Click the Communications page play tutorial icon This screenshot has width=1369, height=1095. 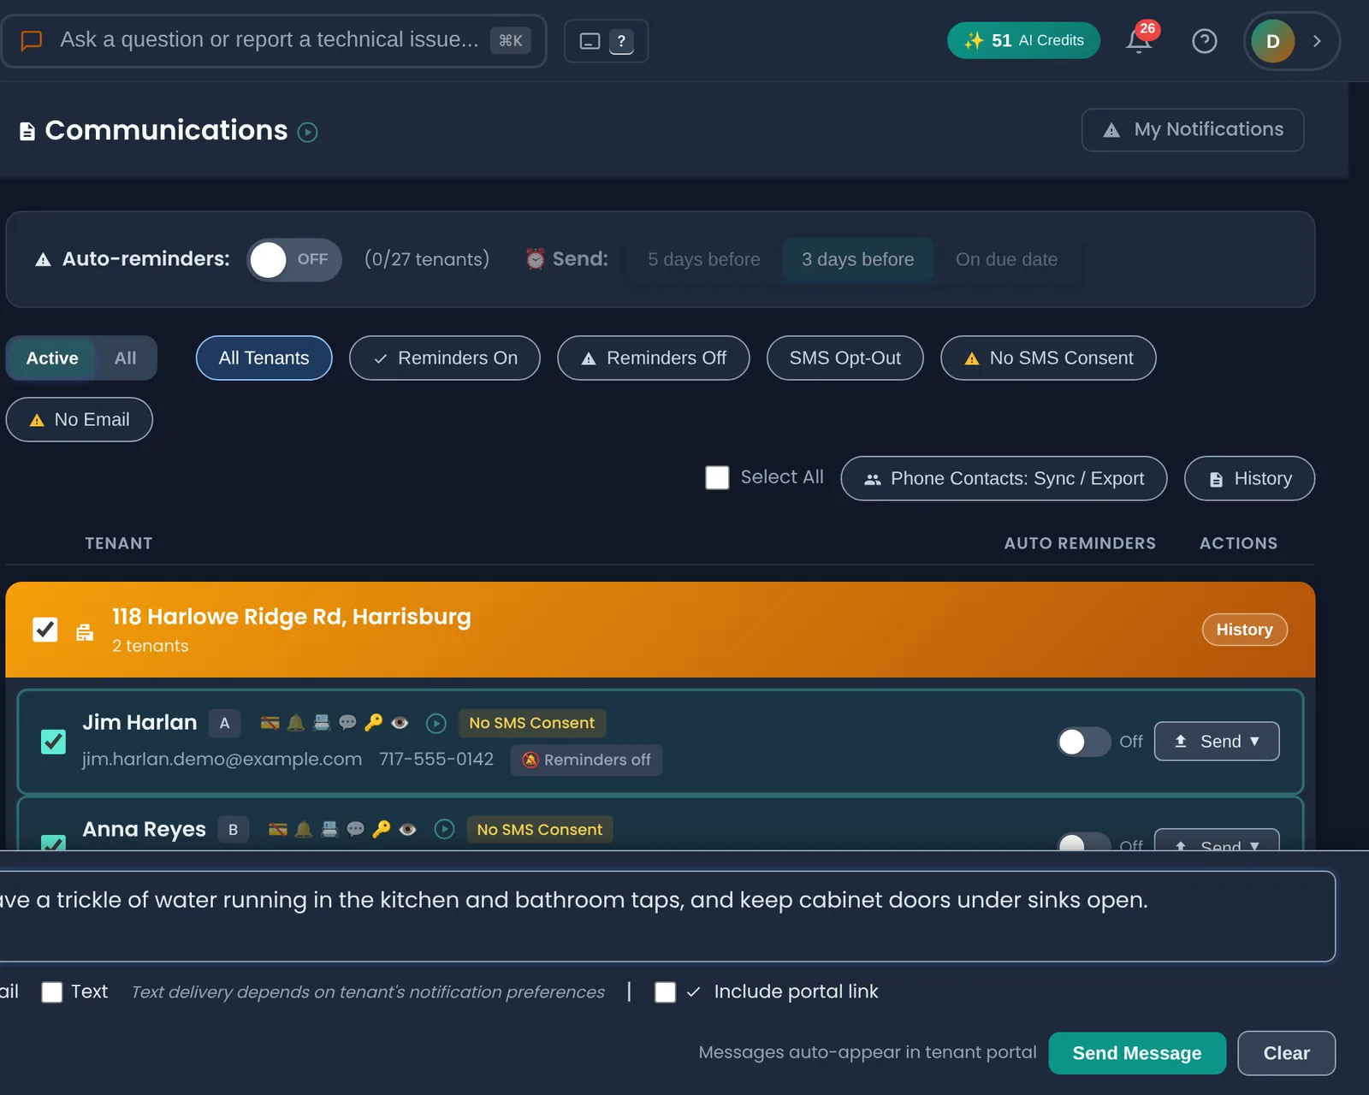click(x=307, y=132)
